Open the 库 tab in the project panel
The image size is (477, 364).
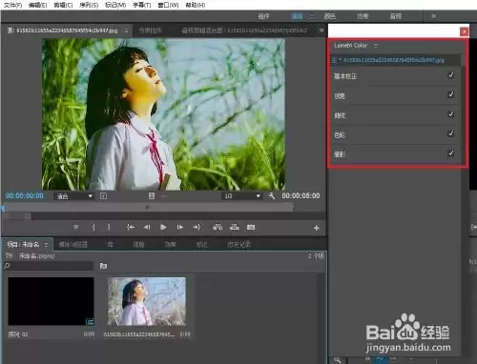[x=111, y=244]
